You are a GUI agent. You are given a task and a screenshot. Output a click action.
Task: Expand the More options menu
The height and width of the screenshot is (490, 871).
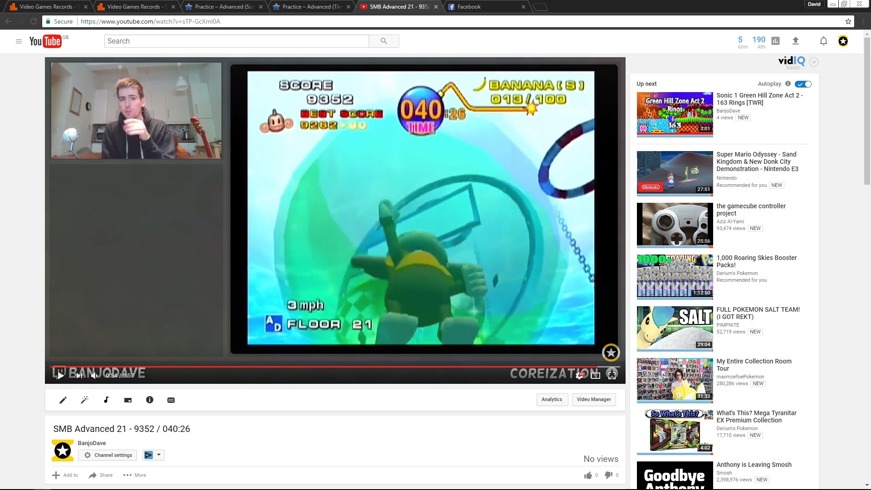point(135,475)
